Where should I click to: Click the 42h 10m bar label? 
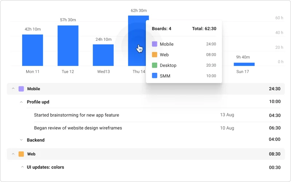(x=33, y=29)
